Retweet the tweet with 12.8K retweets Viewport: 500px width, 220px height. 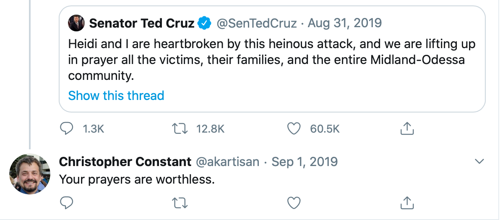point(180,129)
